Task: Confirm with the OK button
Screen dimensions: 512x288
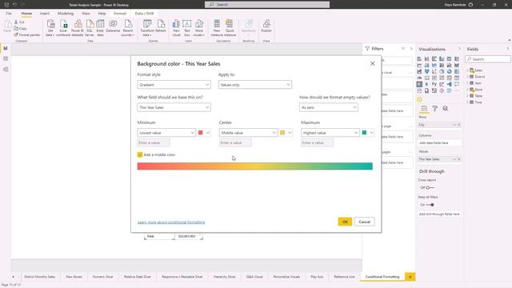Action: (x=345, y=222)
